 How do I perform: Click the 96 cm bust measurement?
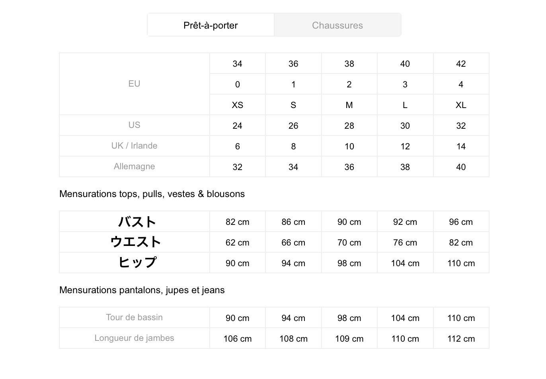pos(461,222)
